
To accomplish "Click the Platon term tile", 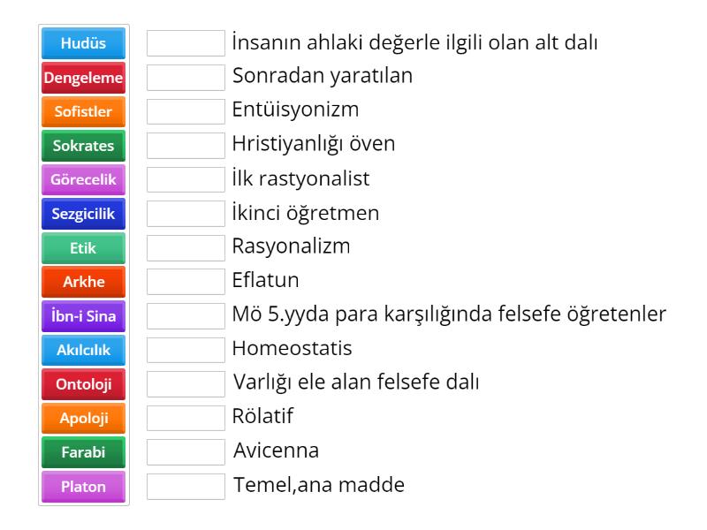I will [83, 487].
